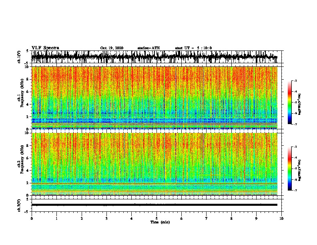This screenshot has width=317, height=245.
Task: Click the ch.2 spectrogram color bar
Action: tap(289, 169)
